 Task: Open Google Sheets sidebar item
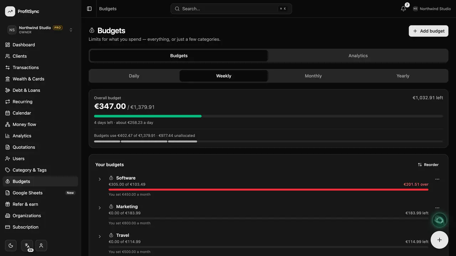point(40,193)
